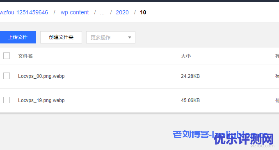Image resolution: width=279 pixels, height=150 pixels.
Task: Click the 大小 column header
Action: point(186,56)
